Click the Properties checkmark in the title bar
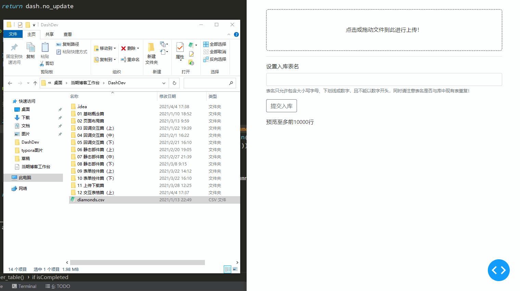Screen dimensions: 520x291 [20, 25]
